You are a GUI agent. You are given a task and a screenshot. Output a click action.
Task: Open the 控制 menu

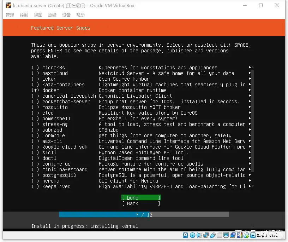coord(24,15)
